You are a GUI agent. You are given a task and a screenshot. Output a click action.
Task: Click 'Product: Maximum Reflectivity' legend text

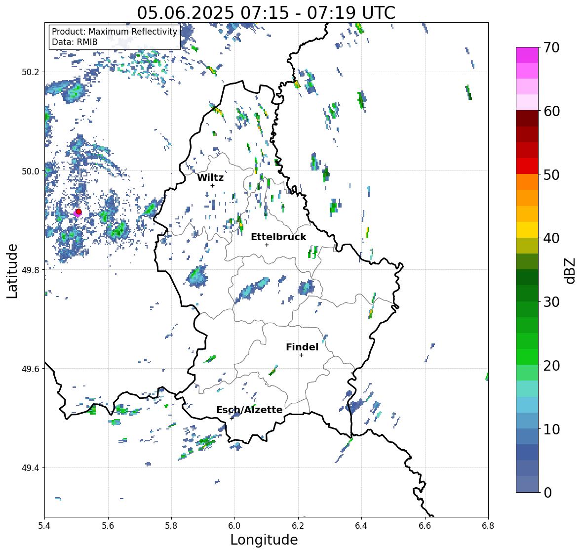pyautogui.click(x=115, y=32)
